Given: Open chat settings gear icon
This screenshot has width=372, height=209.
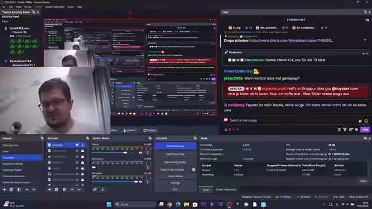Looking at the screenshot, I should click(x=350, y=129).
